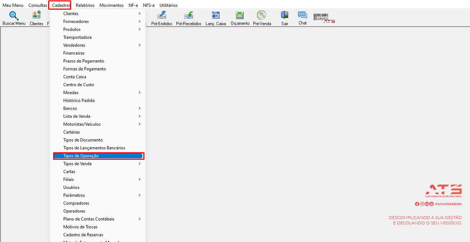Open the Pré-Recebidos toolbar icon

point(189,15)
